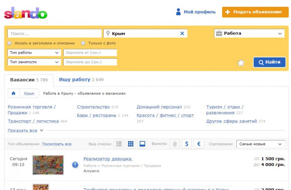Toggle Только с фото checkbox
Viewport: 291px width, 190px height.
(83, 43)
